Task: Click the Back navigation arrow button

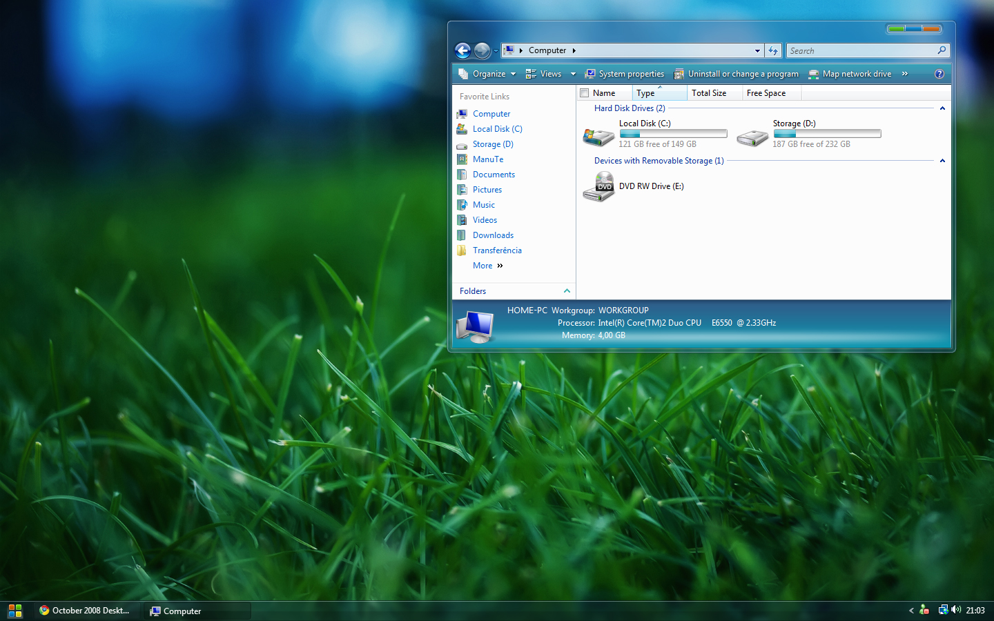Action: (x=462, y=50)
